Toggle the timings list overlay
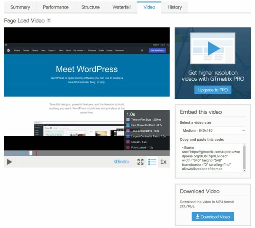This screenshot has height=228, width=255. [152, 162]
